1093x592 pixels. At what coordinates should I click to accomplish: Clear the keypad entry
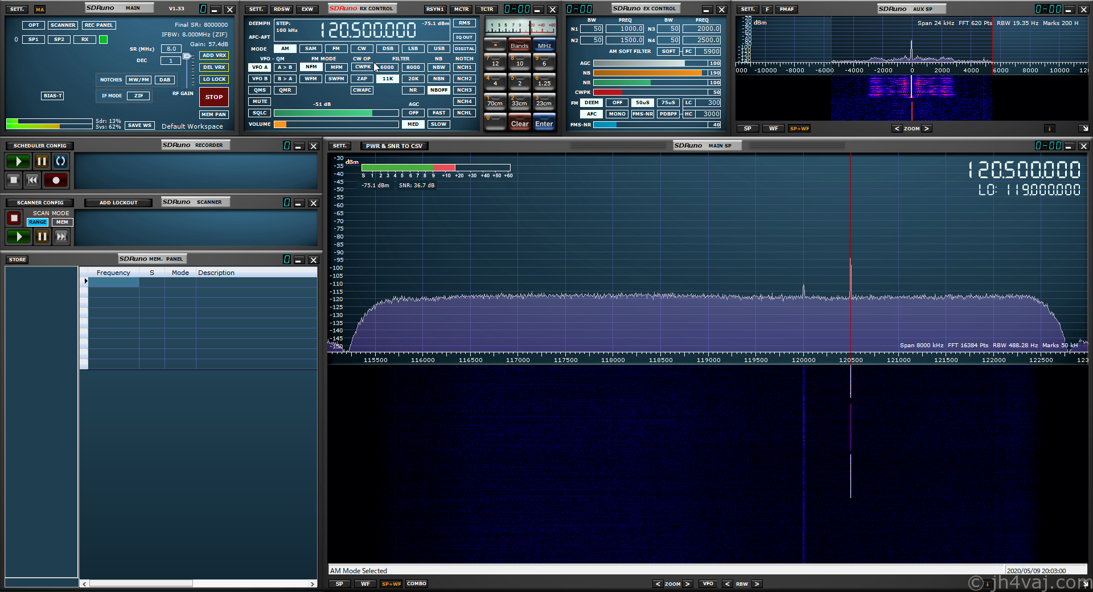pos(520,122)
